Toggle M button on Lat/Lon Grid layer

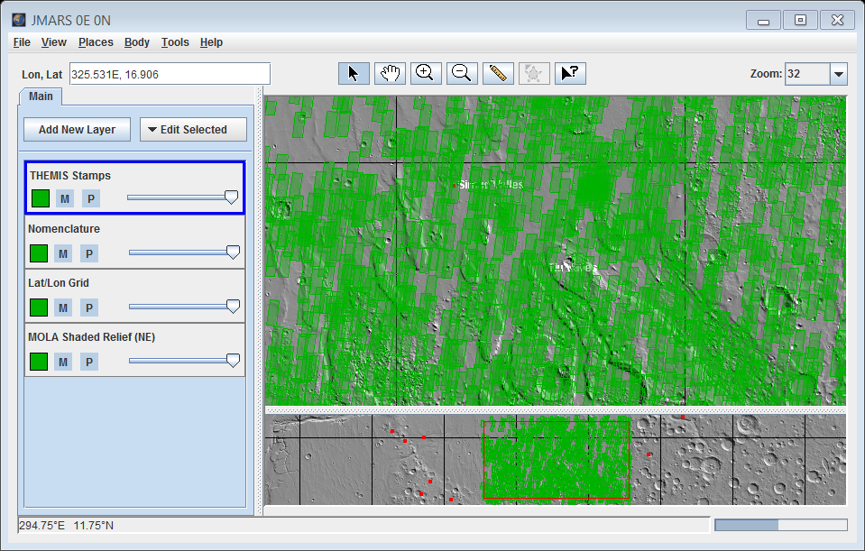point(63,308)
